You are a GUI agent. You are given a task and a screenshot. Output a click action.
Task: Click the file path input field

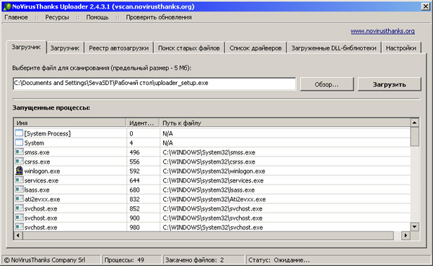click(x=154, y=84)
